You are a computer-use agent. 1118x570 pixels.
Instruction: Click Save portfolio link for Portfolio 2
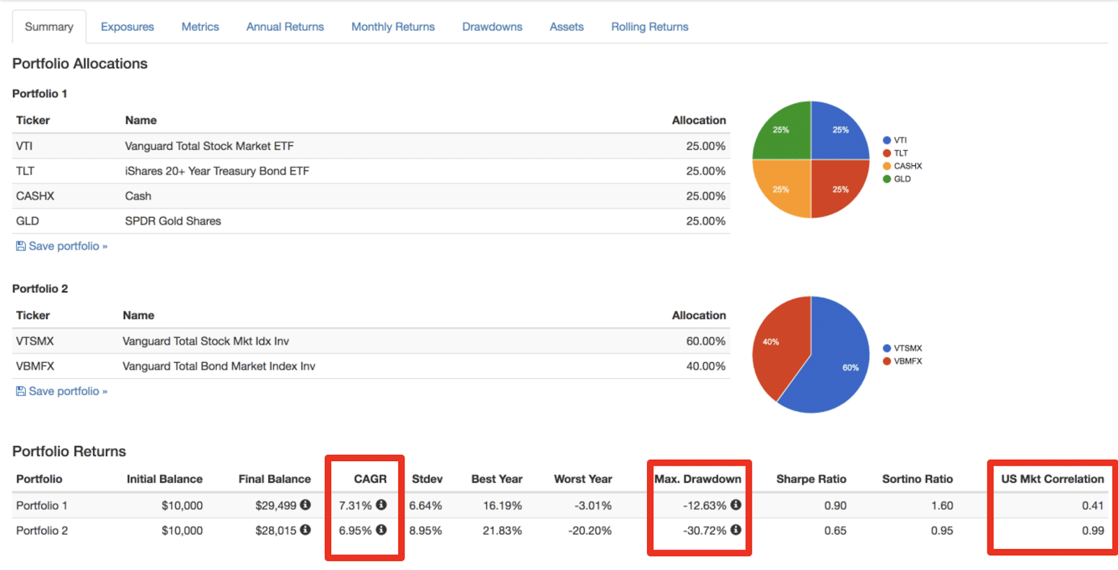[68, 391]
